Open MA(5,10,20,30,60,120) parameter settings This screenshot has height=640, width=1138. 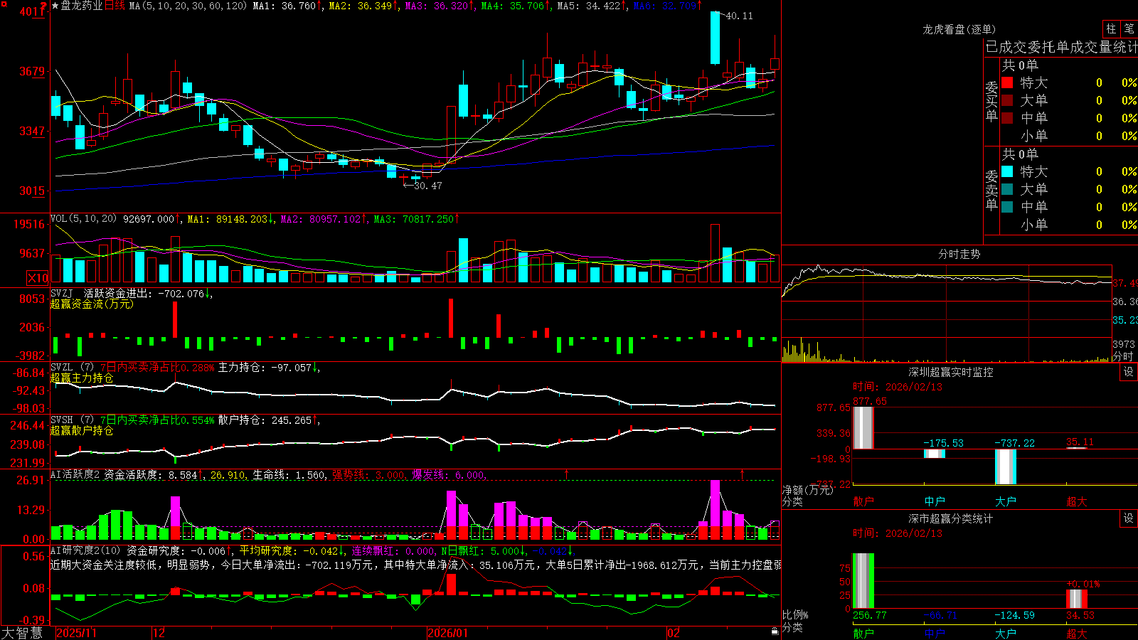pyautogui.click(x=188, y=6)
